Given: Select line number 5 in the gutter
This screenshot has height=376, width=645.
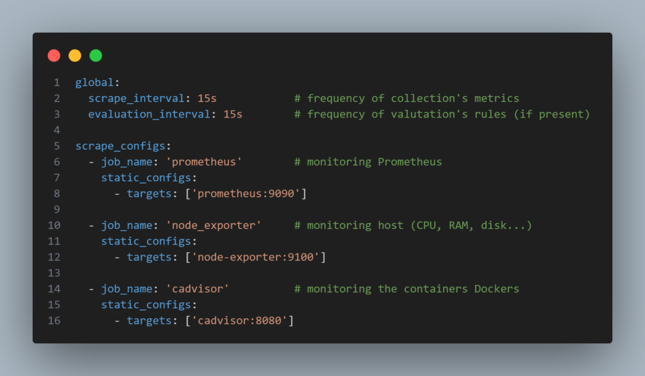Looking at the screenshot, I should (x=57, y=146).
